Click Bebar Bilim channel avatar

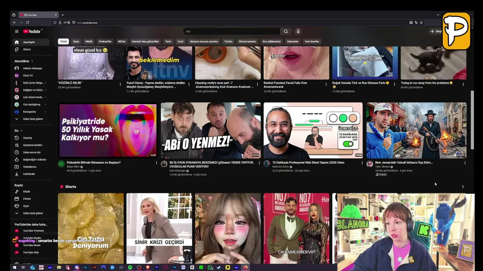point(61,164)
